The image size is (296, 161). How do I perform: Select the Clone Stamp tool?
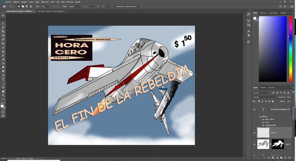[x=3, y=51]
